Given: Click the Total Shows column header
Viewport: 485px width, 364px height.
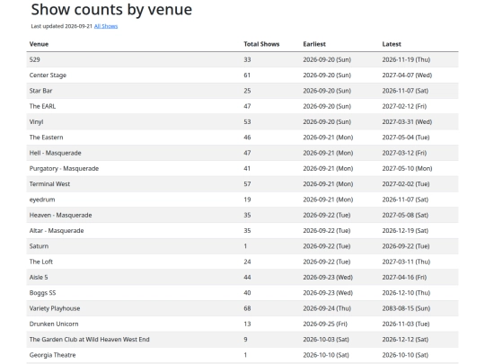Looking at the screenshot, I should 261,44.
